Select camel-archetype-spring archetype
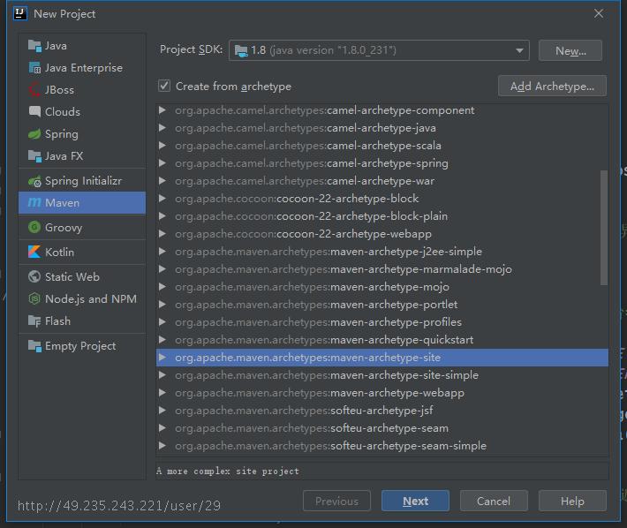 pos(382,163)
